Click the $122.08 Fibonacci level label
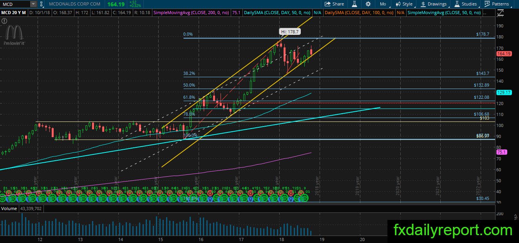The width and height of the screenshot is (519, 243). 481,97
